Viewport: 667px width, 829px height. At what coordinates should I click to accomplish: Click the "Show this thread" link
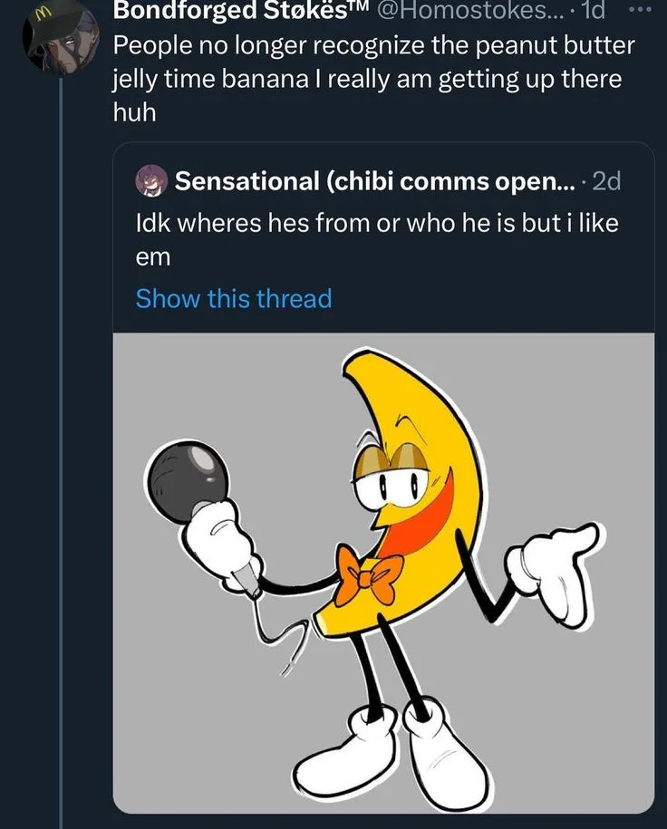(233, 298)
